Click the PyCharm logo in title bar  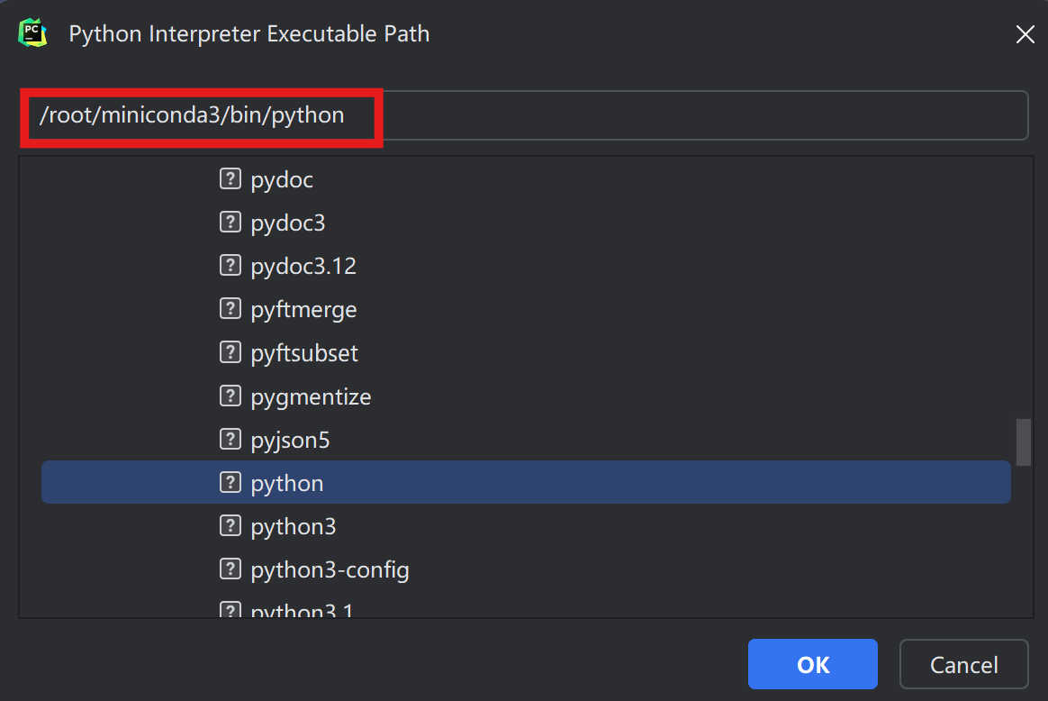click(x=32, y=33)
